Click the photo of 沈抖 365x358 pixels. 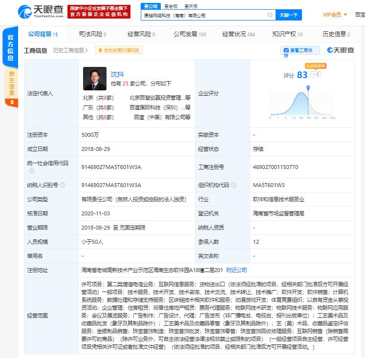point(95,79)
